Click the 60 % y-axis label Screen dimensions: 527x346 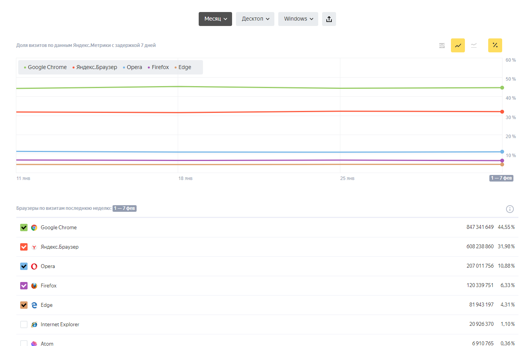(511, 60)
